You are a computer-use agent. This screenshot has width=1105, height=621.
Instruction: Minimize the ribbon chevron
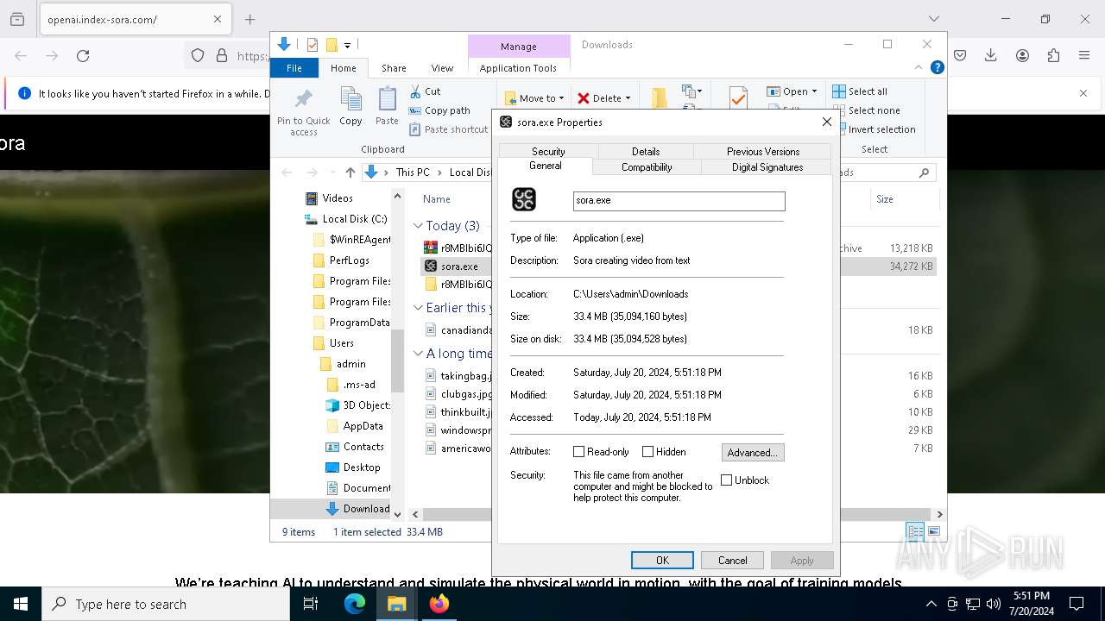(919, 67)
